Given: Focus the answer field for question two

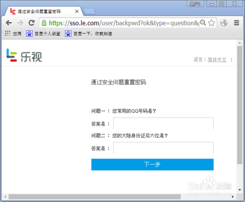Looking at the screenshot, I should click(x=163, y=148).
